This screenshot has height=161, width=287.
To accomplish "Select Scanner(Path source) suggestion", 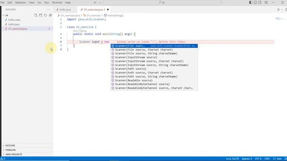I will click(x=154, y=69).
